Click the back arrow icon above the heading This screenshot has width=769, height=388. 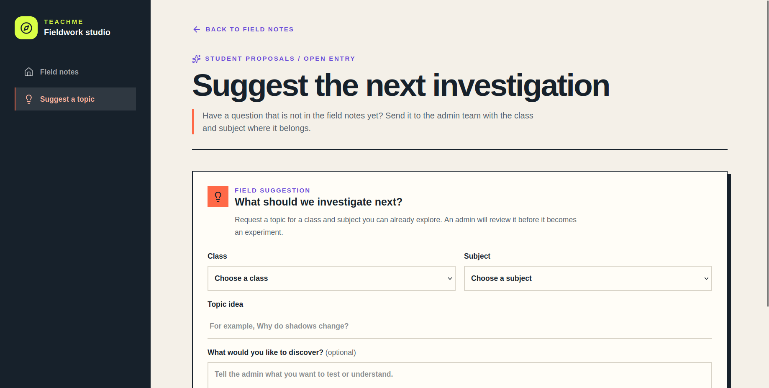point(197,29)
